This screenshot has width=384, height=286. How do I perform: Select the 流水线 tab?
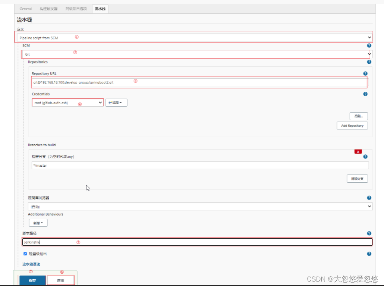tap(100, 9)
